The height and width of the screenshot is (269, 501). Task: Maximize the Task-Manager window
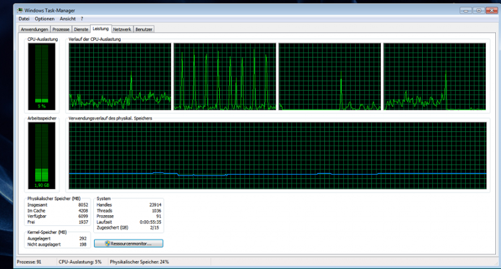point(478,11)
